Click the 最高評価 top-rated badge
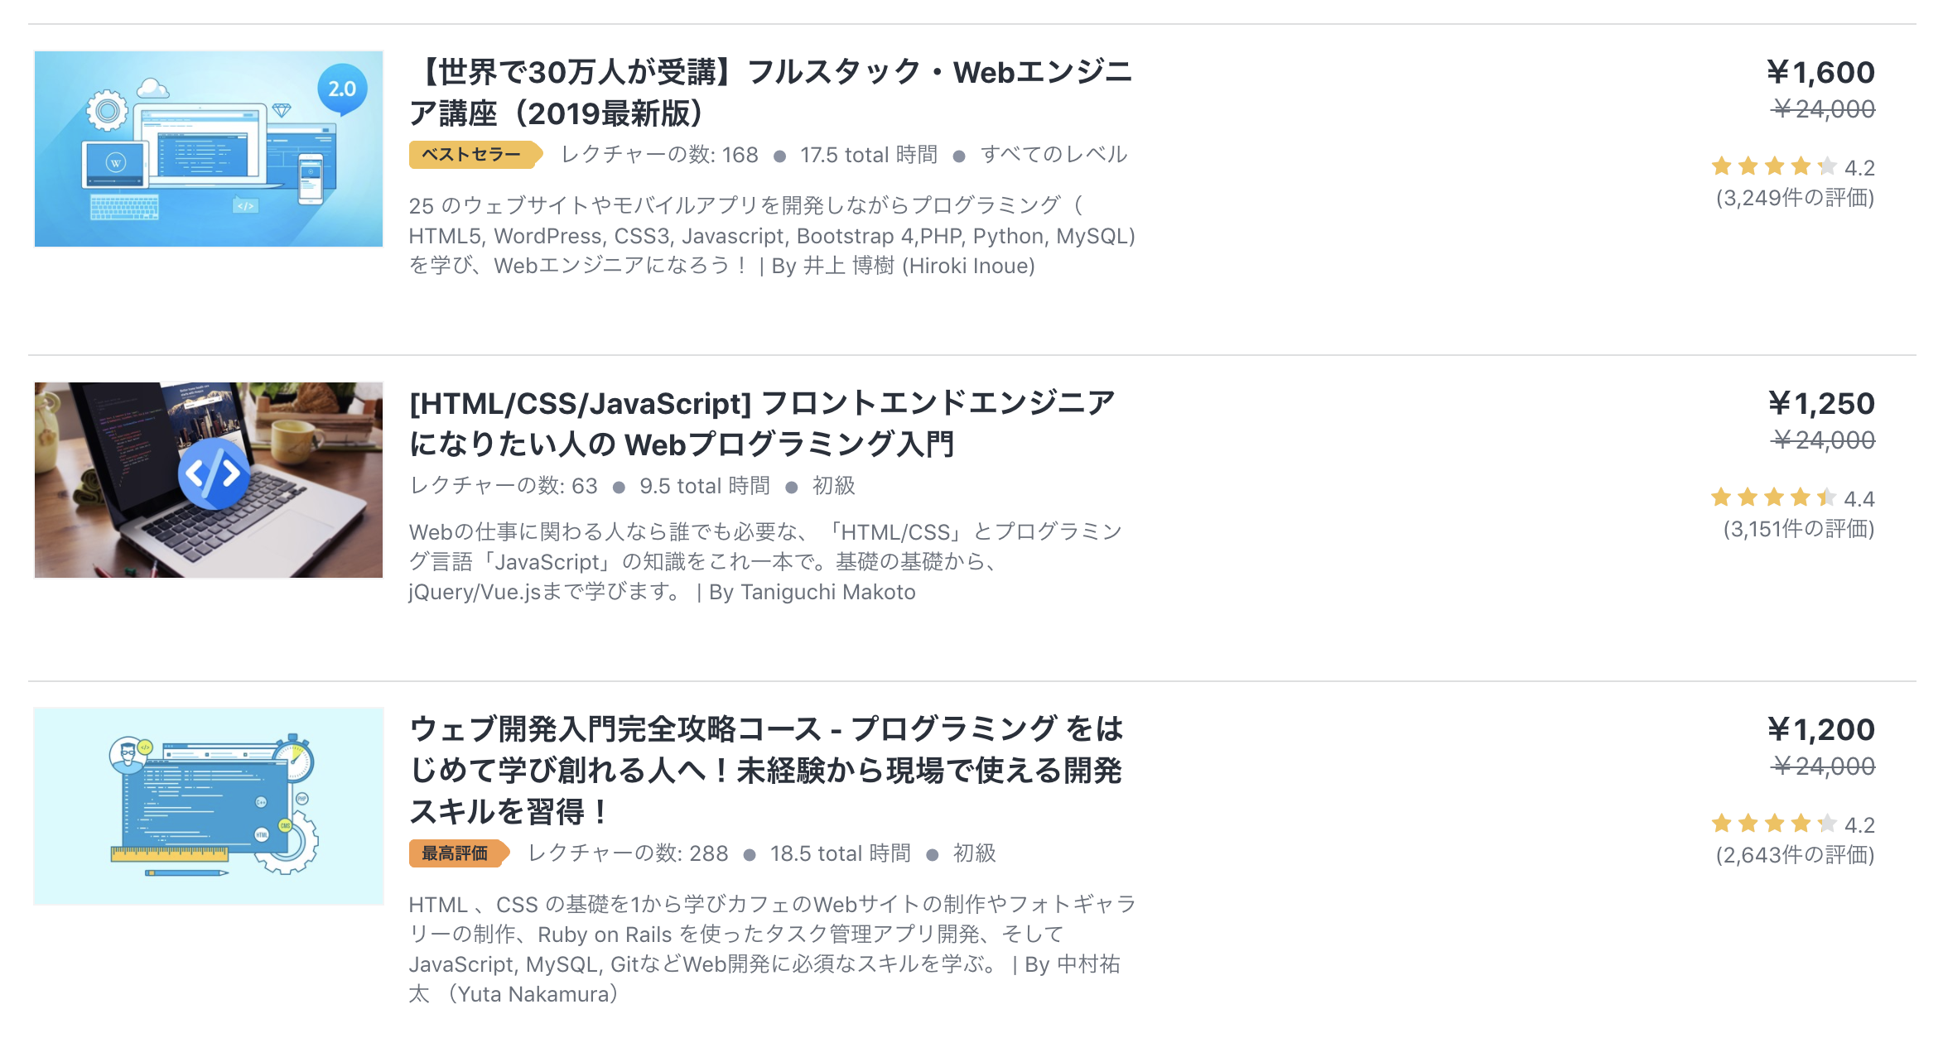Screen dimensions: 1943x1038 459,853
